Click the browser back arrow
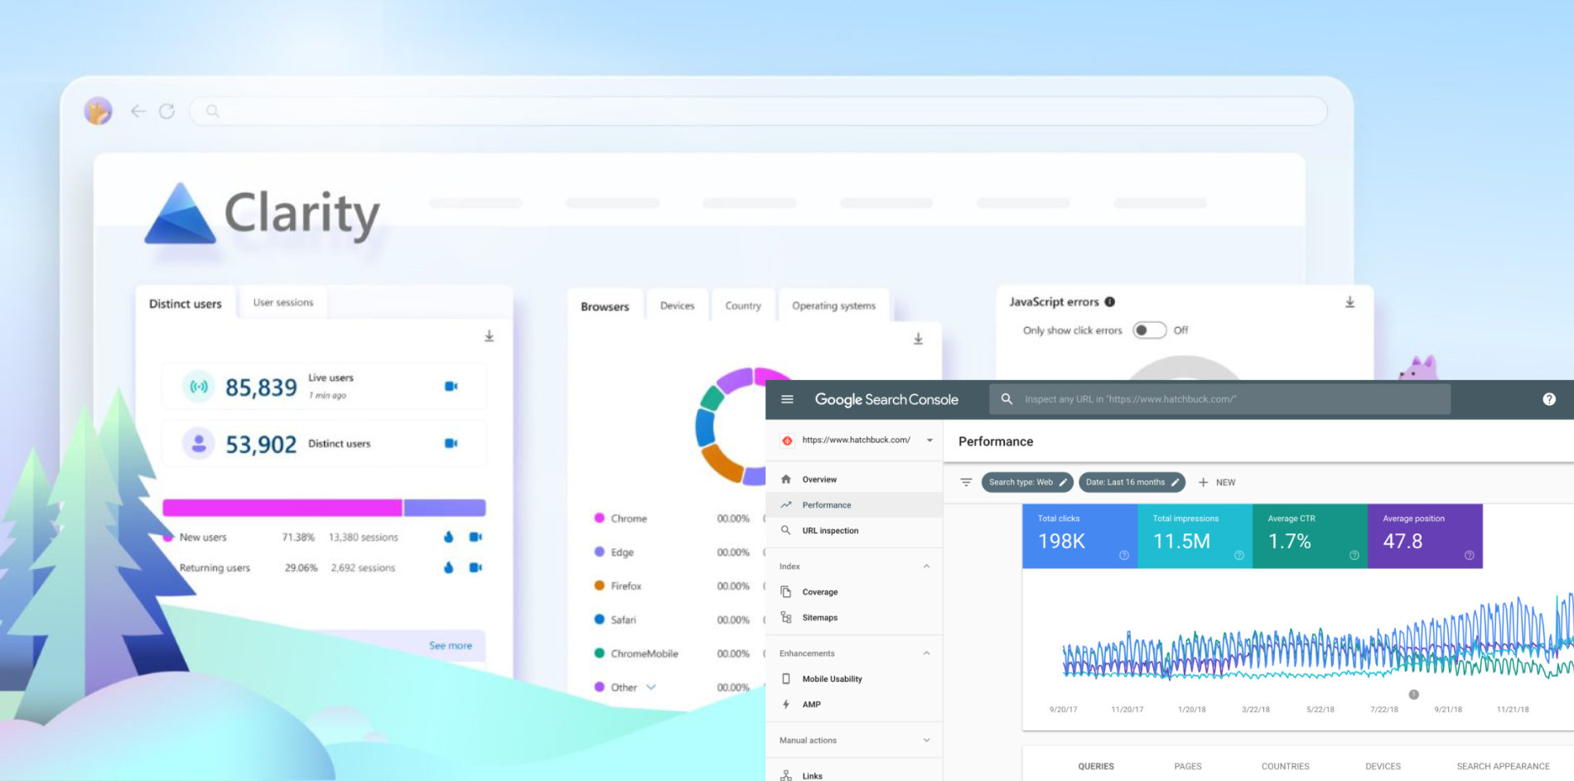Viewport: 1574px width, 781px height. pyautogui.click(x=138, y=111)
